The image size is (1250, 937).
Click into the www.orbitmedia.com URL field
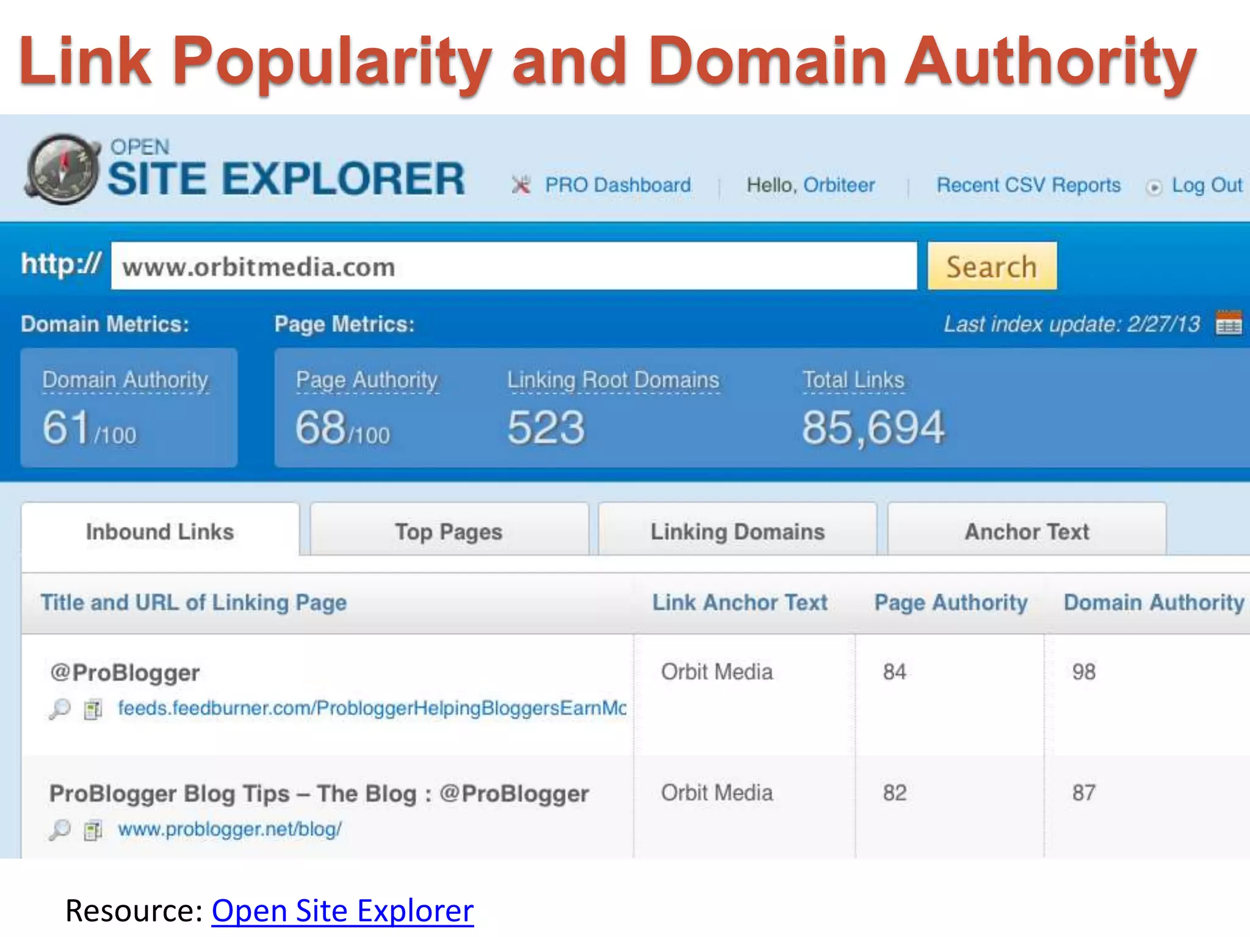513,267
